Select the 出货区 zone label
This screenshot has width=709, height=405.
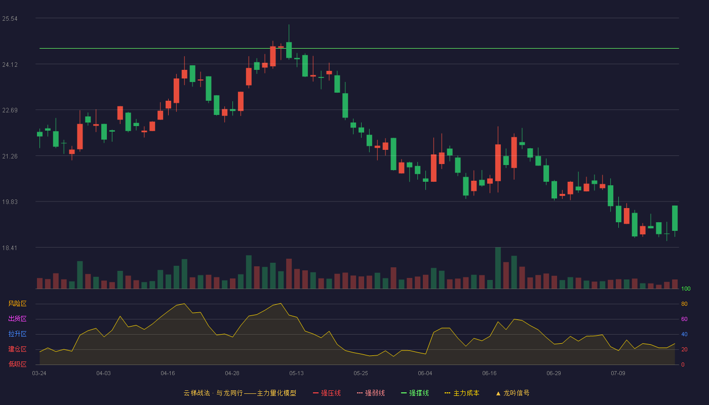(x=17, y=319)
